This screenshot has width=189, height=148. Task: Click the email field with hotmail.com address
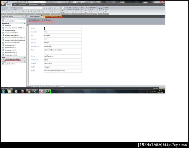63,71
